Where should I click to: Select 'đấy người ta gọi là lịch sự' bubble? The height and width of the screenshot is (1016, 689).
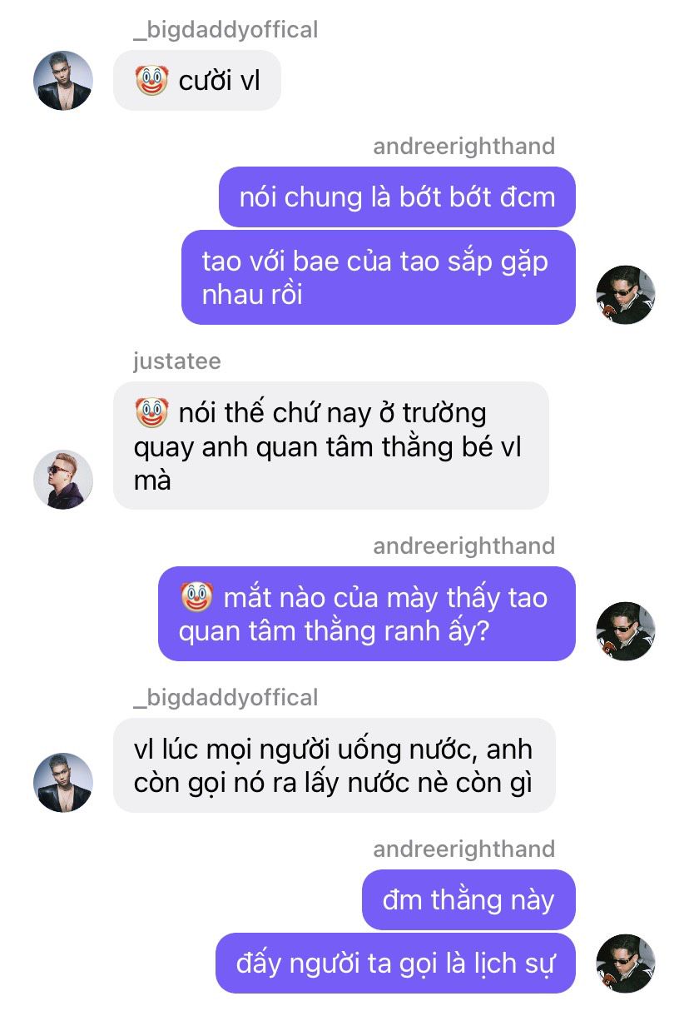pyautogui.click(x=395, y=964)
